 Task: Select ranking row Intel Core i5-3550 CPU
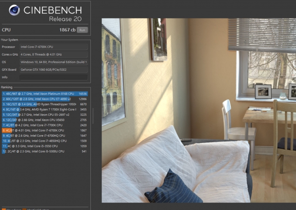pos(45,146)
